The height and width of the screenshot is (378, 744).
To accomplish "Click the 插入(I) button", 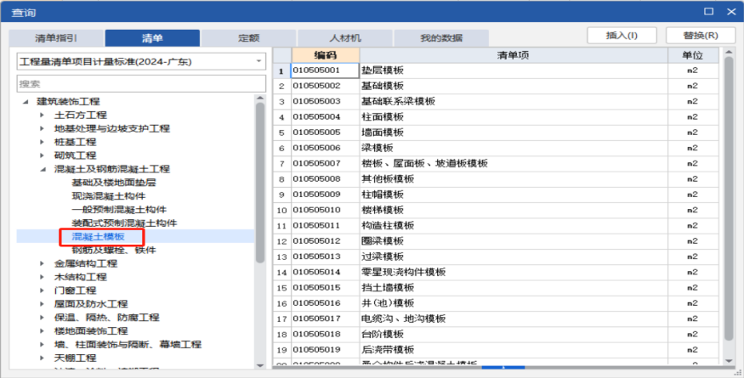I will pos(622,35).
